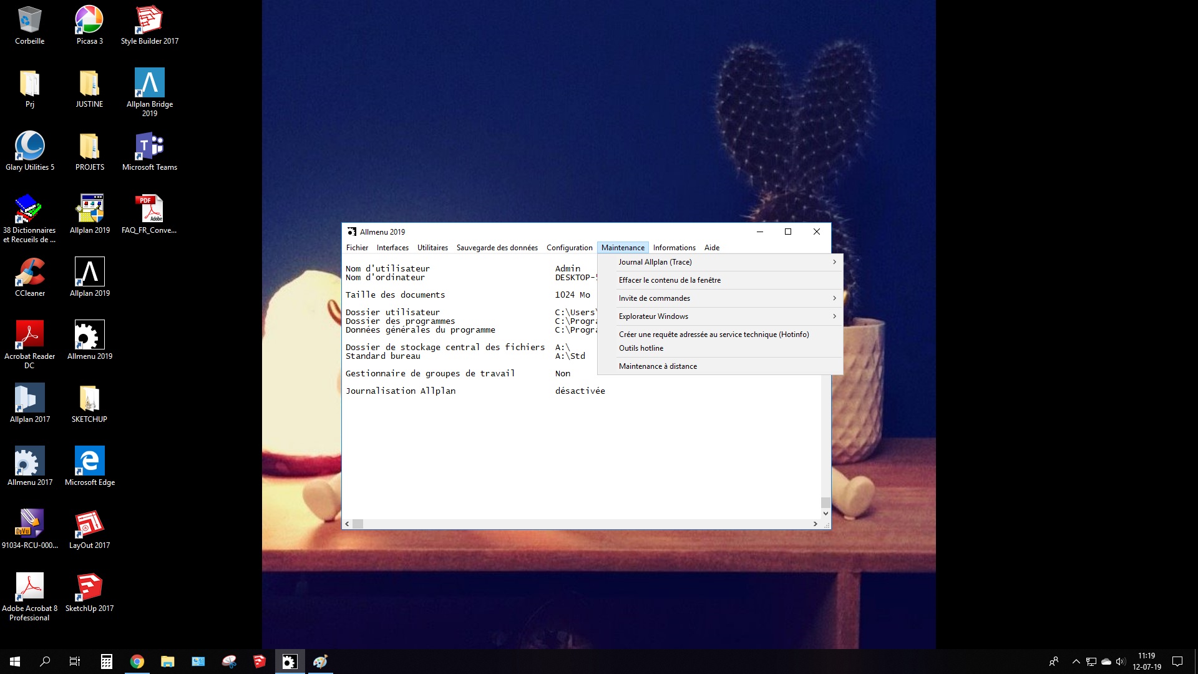
Task: Select Microsoft Teams desktop shortcut
Action: click(150, 152)
